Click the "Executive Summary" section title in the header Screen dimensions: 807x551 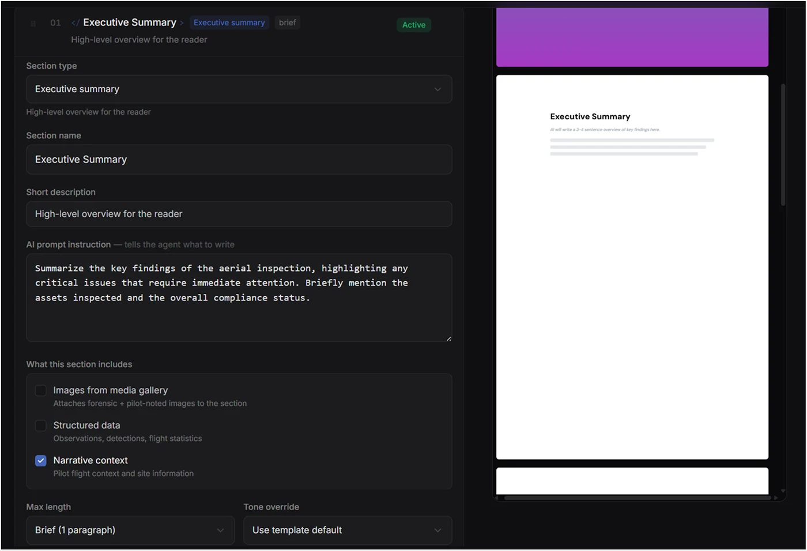click(x=130, y=22)
